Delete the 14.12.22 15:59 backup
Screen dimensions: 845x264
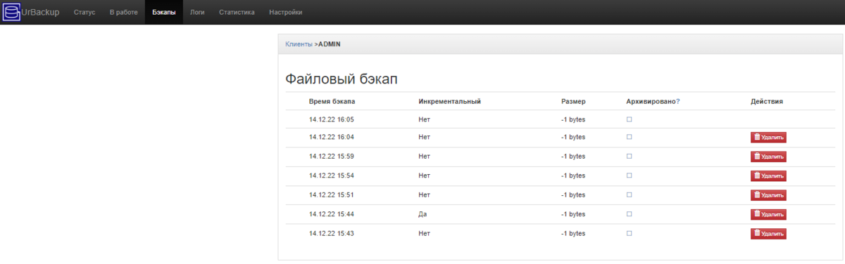pos(768,157)
